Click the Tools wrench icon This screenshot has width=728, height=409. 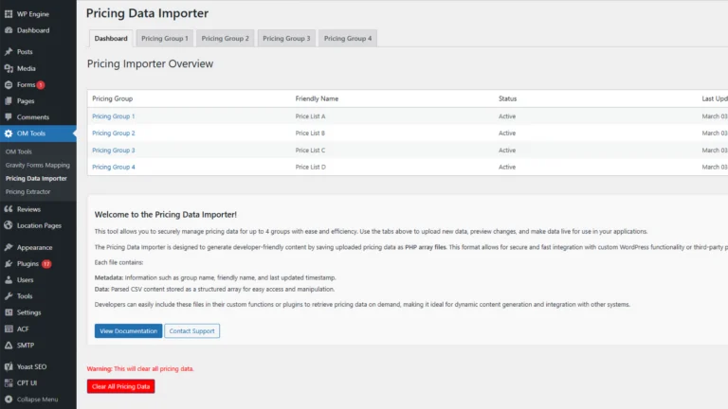(x=9, y=295)
